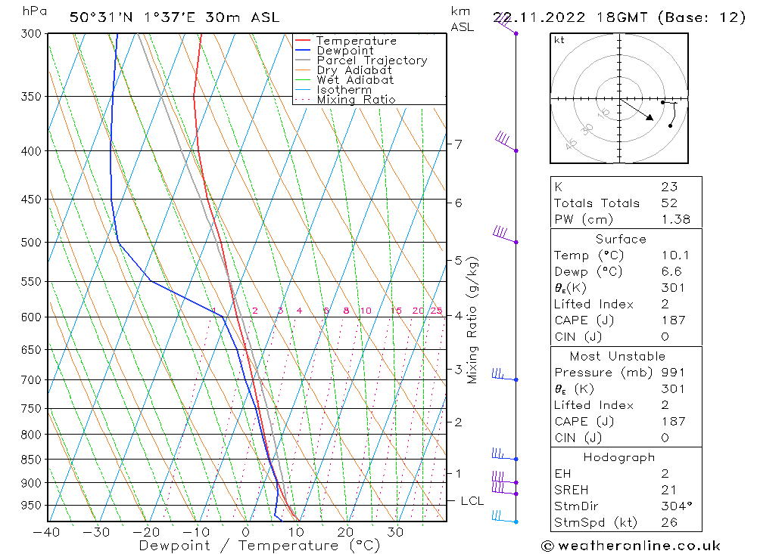Select the Wet Adiabat legend entry

[344, 80]
